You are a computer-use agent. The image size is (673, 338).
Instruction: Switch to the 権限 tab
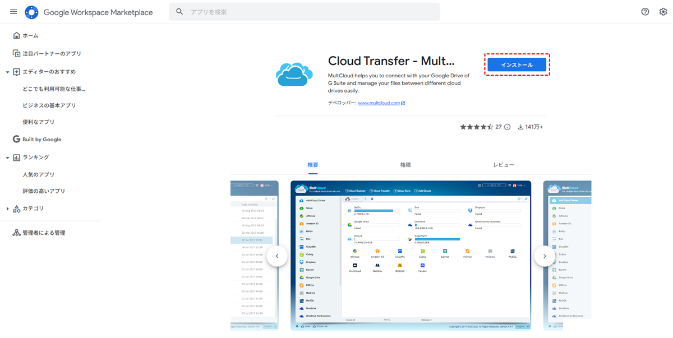point(405,165)
